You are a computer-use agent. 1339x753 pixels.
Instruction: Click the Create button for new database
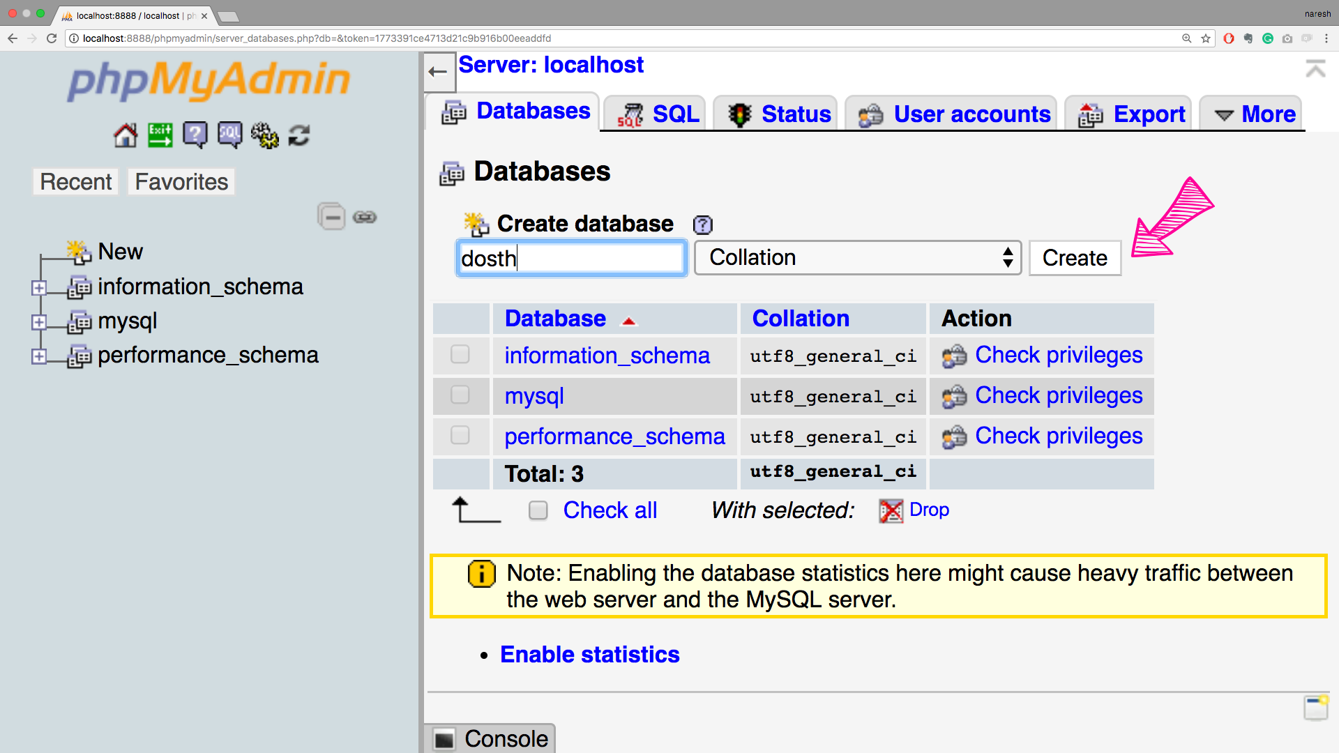[1074, 259]
